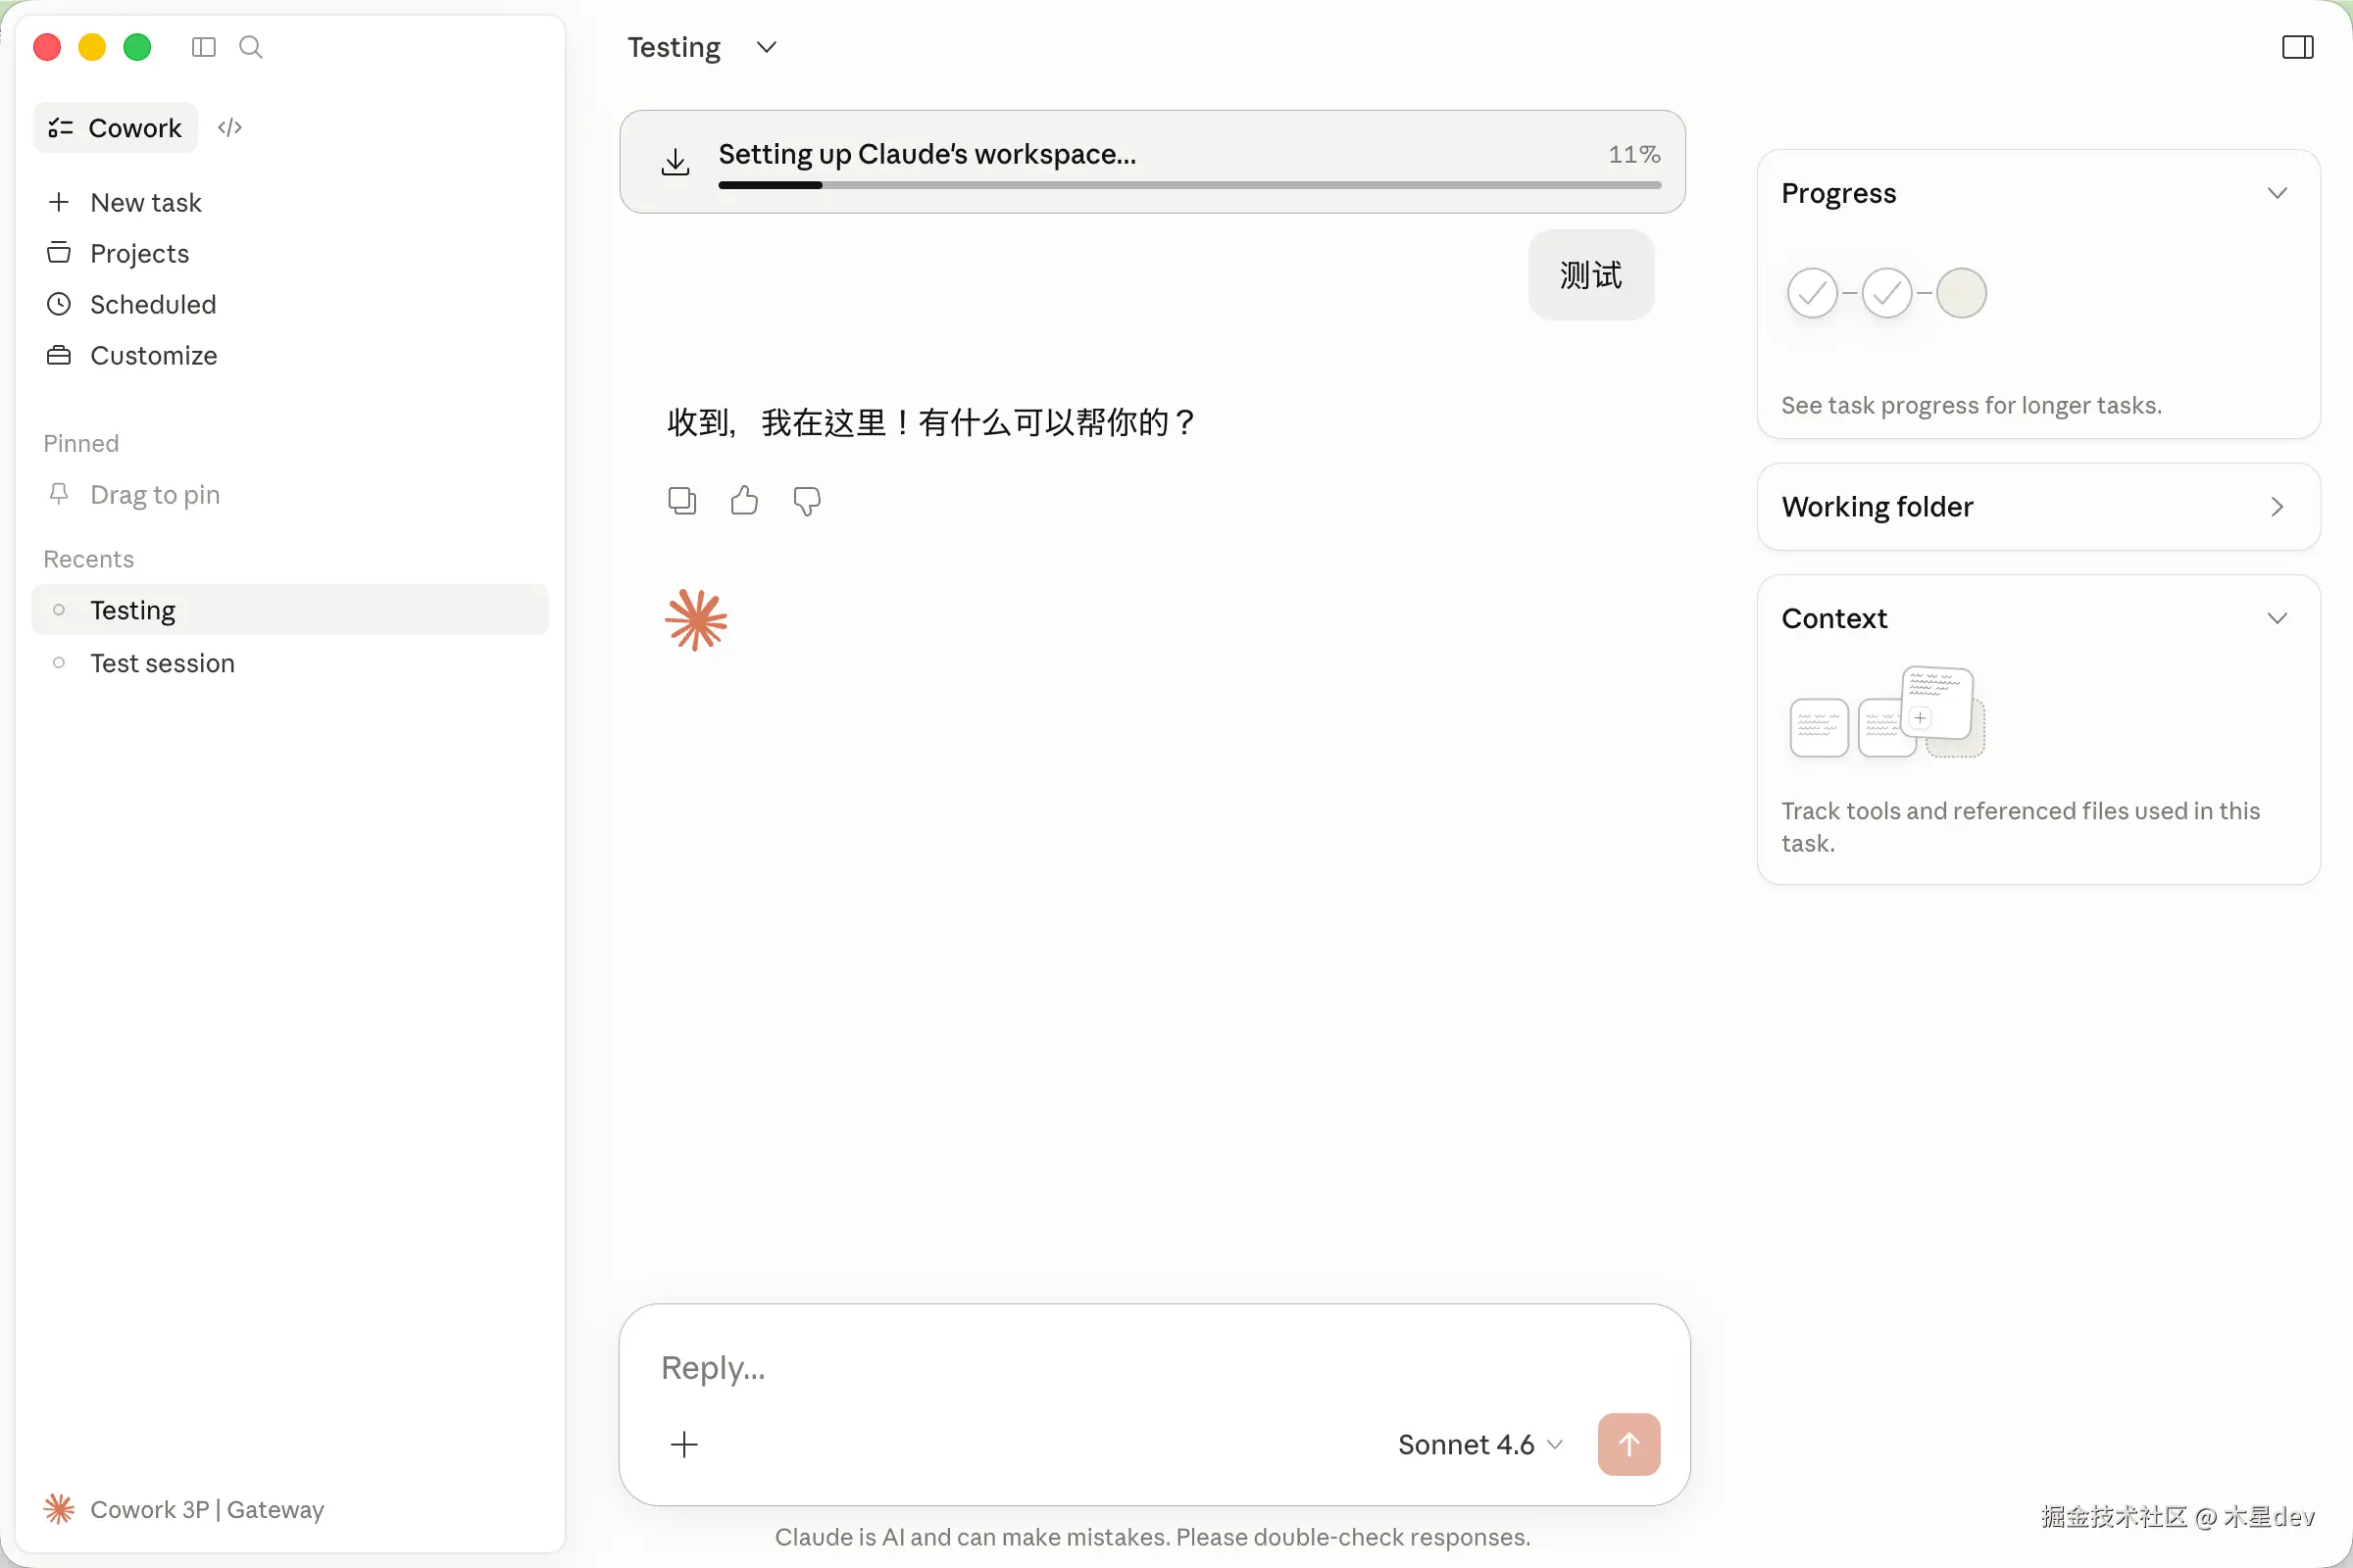Open the Testing title dropdown chevron
This screenshot has width=2353, height=1568.
coord(767,47)
